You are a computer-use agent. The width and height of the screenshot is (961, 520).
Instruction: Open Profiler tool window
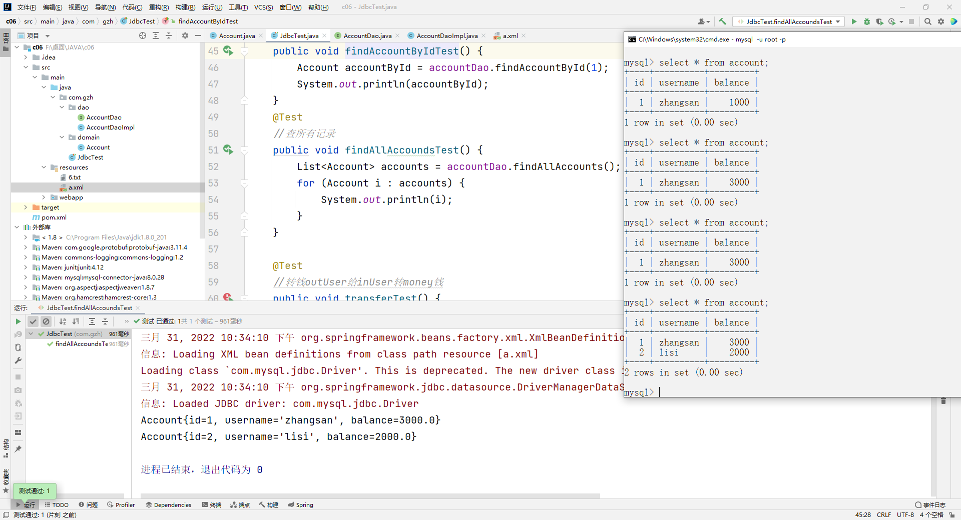click(121, 505)
